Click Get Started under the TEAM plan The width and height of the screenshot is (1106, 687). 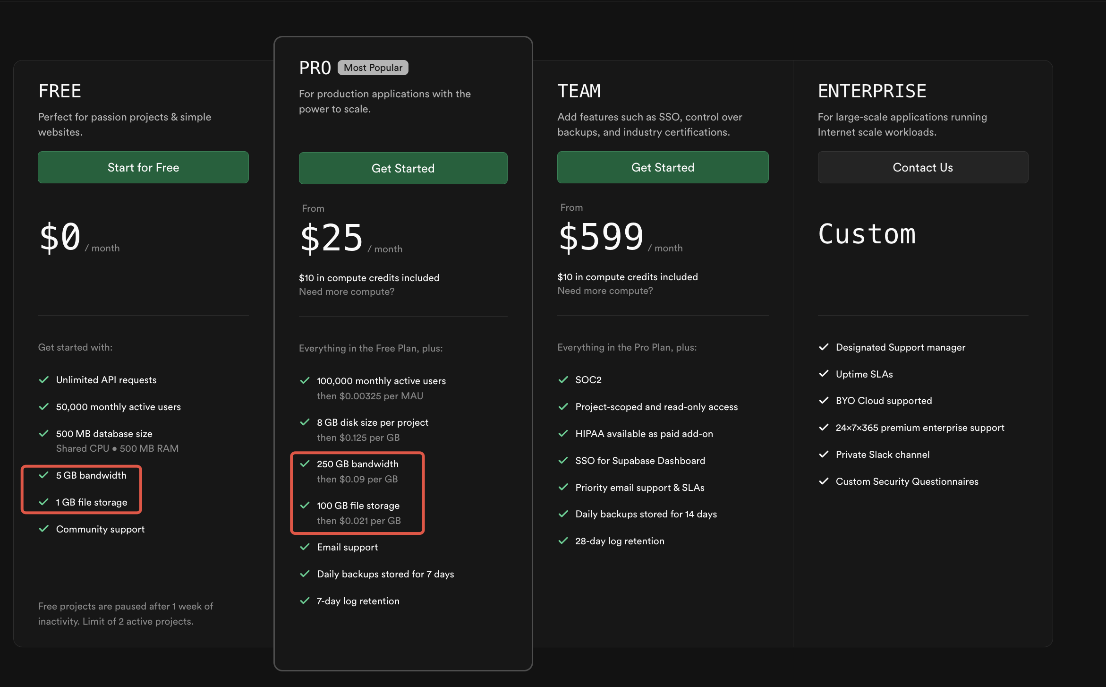click(663, 167)
